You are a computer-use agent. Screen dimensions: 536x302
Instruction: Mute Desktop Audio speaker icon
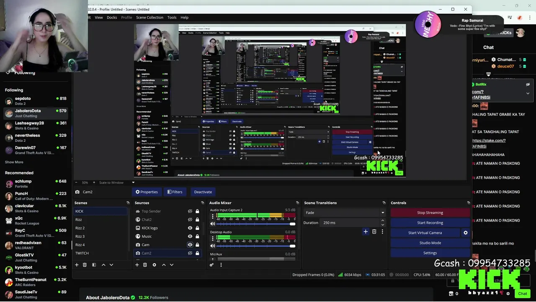coord(213,246)
